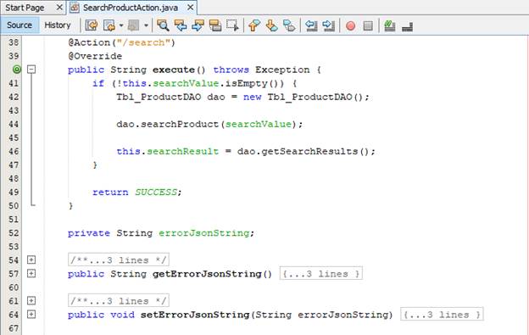The height and width of the screenshot is (335, 529).
Task: Click searchProduct call on line 44
Action: [180, 124]
